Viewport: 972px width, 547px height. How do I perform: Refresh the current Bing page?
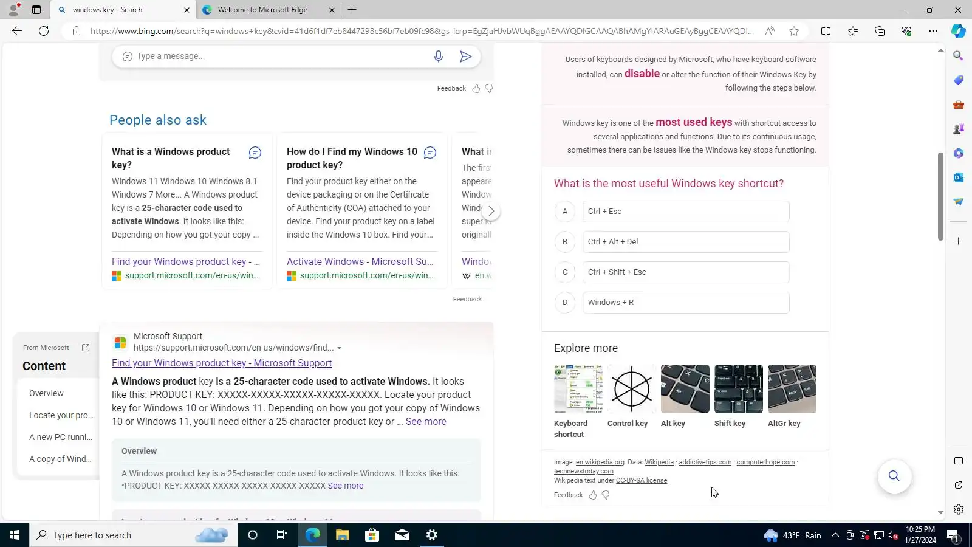[x=44, y=31]
